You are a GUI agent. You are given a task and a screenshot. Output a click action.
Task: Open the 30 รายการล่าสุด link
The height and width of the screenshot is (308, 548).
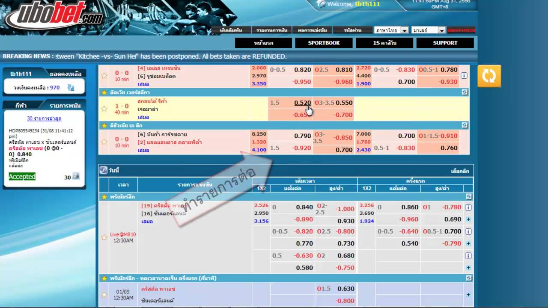coord(44,118)
